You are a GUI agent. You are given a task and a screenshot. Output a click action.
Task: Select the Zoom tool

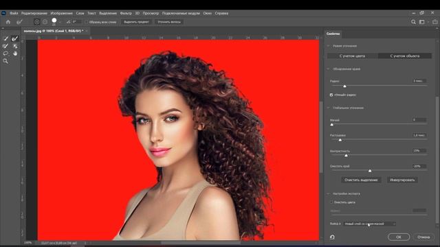click(5, 61)
